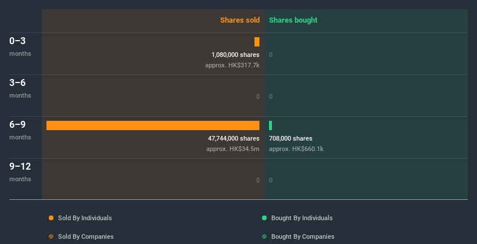Click the small orange bar for 0–3 months
Image resolution: width=477 pixels, height=244 pixels.
[257, 42]
